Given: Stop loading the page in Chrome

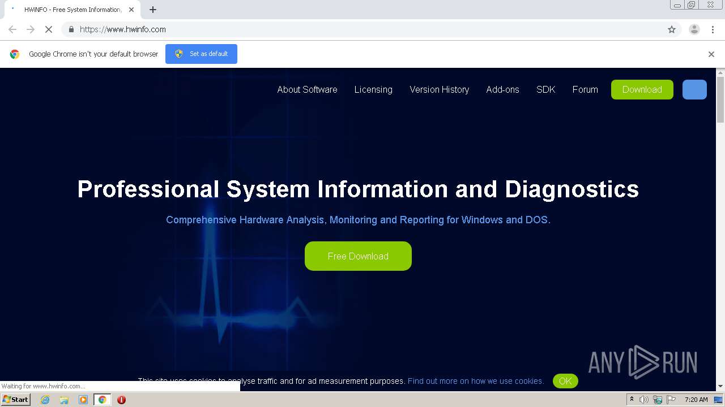Looking at the screenshot, I should 49,29.
